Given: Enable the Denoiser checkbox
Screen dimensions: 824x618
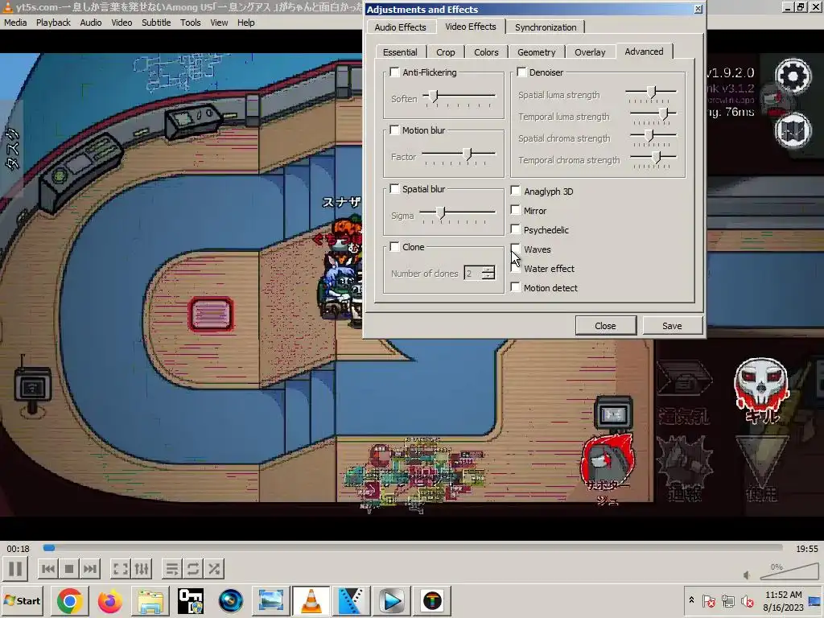Looking at the screenshot, I should (x=521, y=72).
